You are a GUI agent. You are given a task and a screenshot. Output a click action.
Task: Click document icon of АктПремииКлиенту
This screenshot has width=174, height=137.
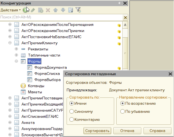(17, 43)
